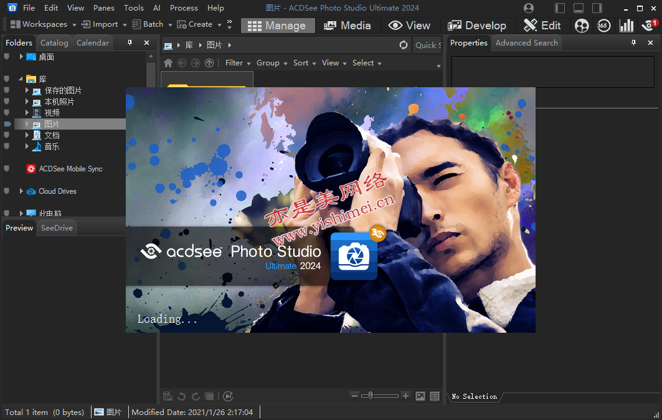Switch to Develop mode
Image resolution: width=662 pixels, height=420 pixels.
(x=476, y=26)
